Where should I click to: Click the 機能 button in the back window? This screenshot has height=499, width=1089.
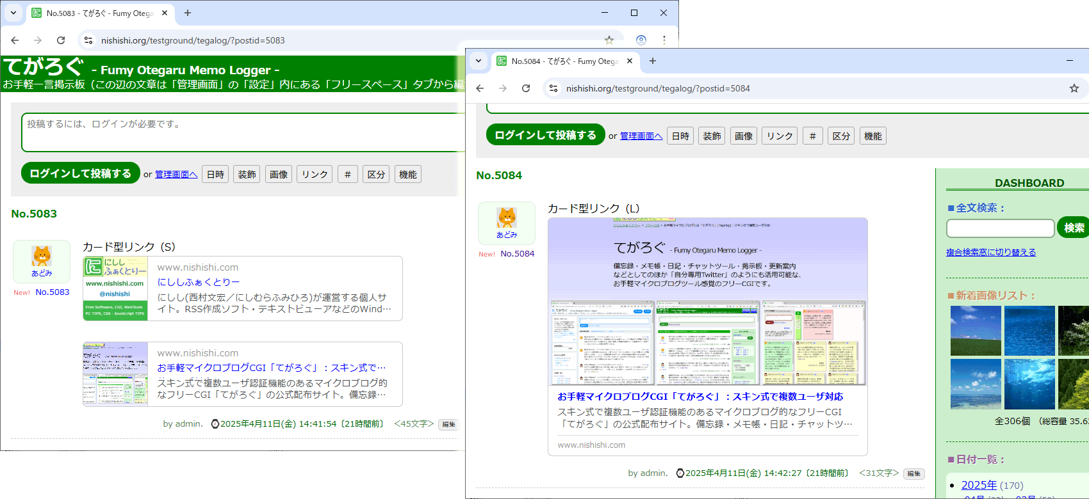click(408, 174)
